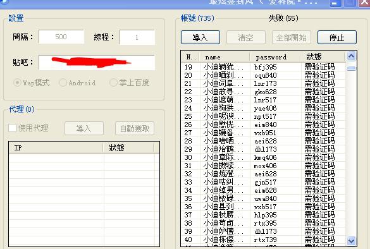
Task: Click the 清空 button
Action: [x=246, y=37]
